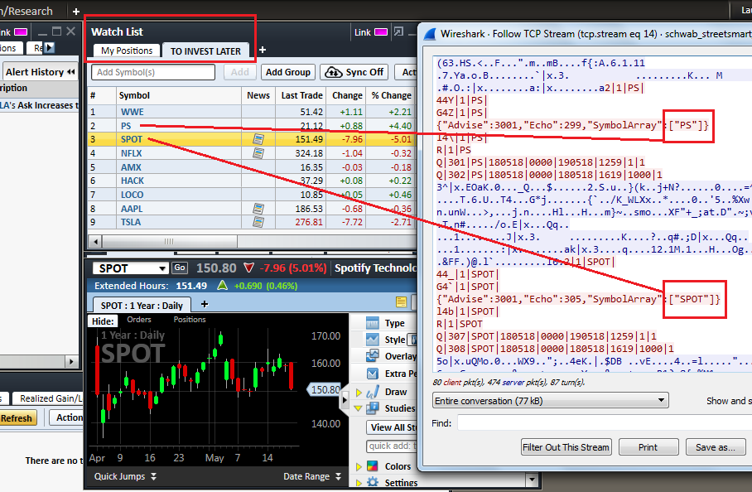Click the Refresh button

click(17, 417)
